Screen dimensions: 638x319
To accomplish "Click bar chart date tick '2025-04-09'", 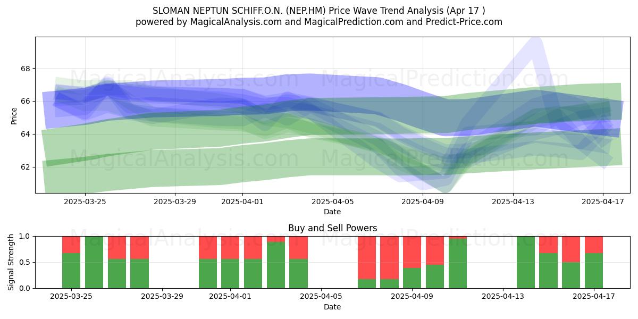I will [x=412, y=297].
